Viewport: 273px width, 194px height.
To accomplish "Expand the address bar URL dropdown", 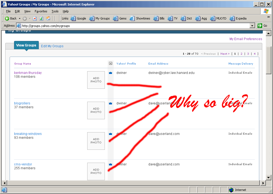I will (252, 26).
